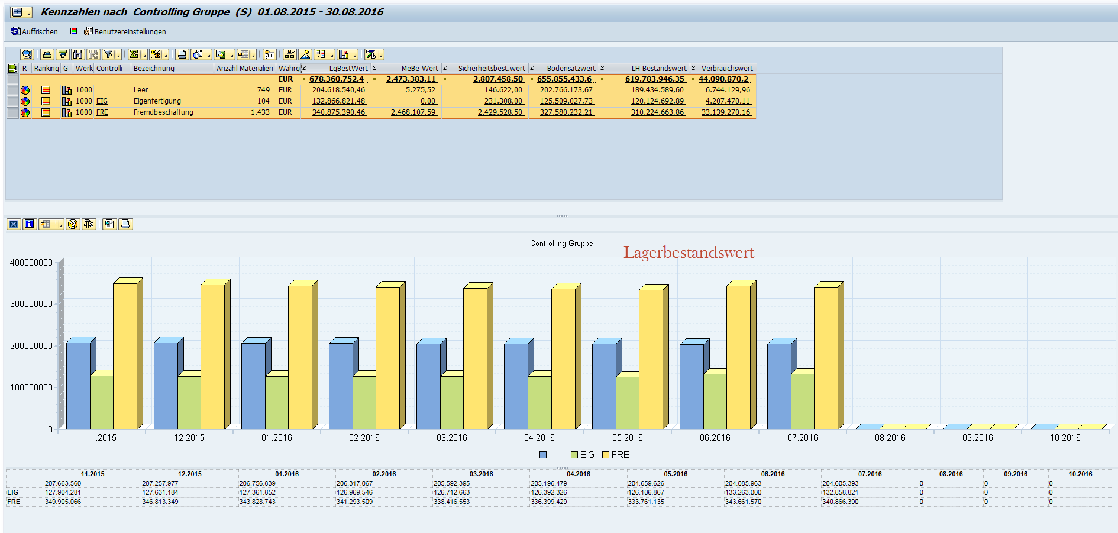Click the Auffrischen refresh button
The image size is (1118, 533).
[34, 31]
